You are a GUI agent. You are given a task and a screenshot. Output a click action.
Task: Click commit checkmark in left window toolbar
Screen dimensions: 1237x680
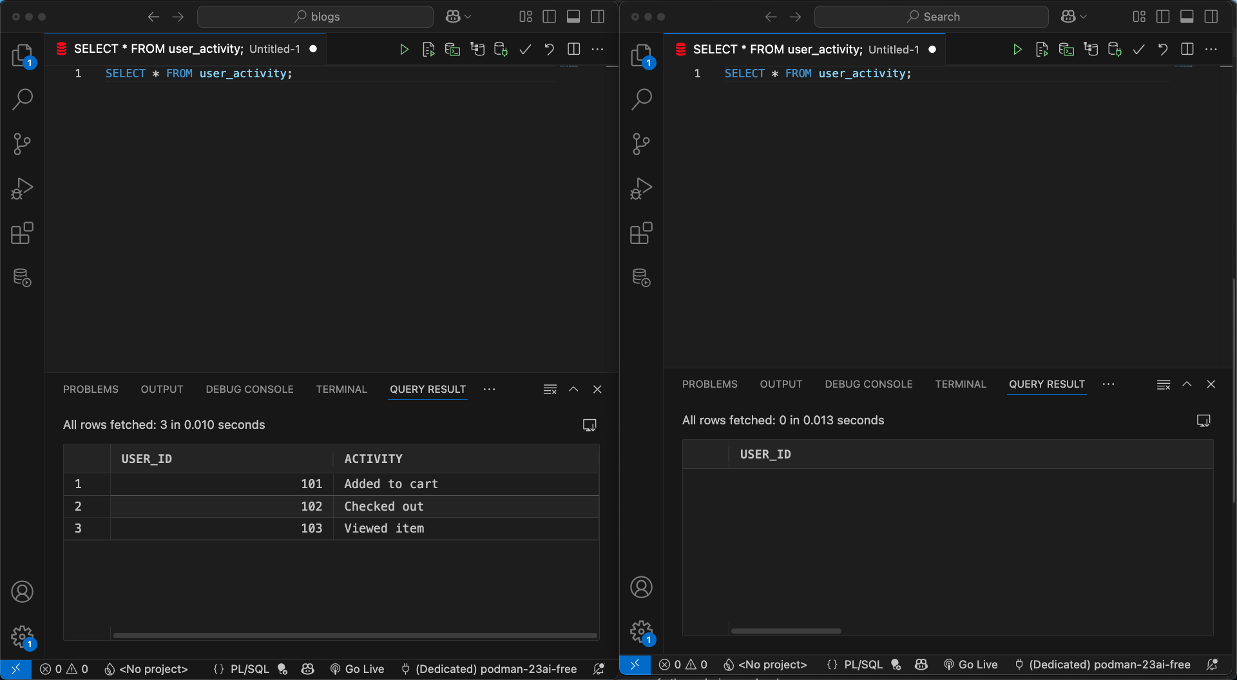(x=525, y=50)
